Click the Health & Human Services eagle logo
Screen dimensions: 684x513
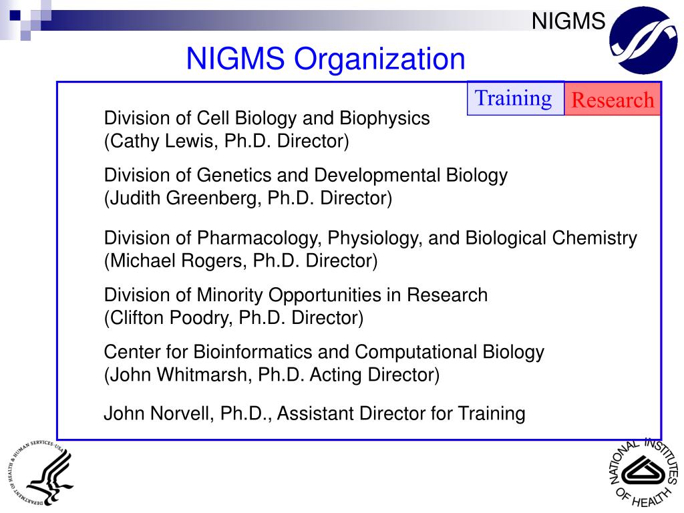(x=41, y=474)
